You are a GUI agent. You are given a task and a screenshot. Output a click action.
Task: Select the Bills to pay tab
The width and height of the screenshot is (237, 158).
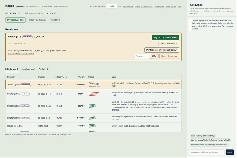pyautogui.click(x=11, y=69)
